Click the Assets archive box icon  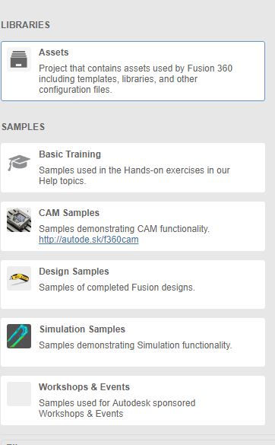19,59
